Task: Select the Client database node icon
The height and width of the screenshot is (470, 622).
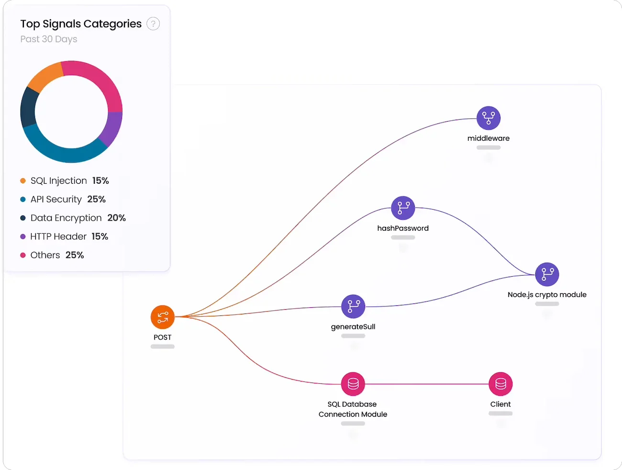Action: tap(500, 384)
